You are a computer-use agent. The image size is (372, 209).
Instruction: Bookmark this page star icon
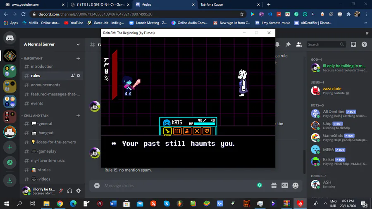tap(242, 14)
